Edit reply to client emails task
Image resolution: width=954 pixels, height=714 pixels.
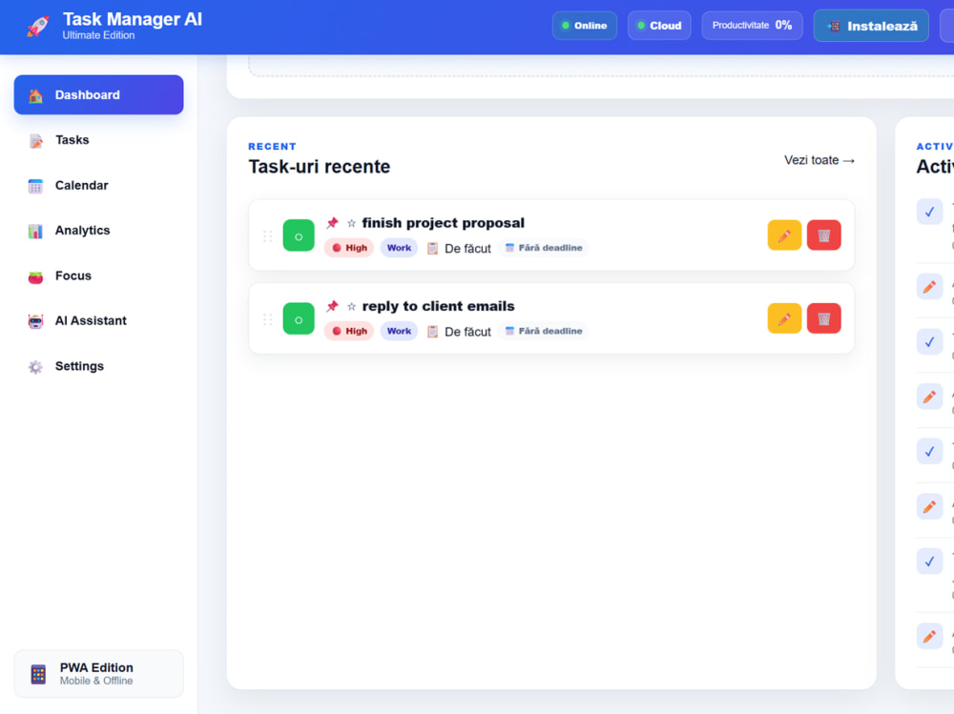(x=784, y=318)
